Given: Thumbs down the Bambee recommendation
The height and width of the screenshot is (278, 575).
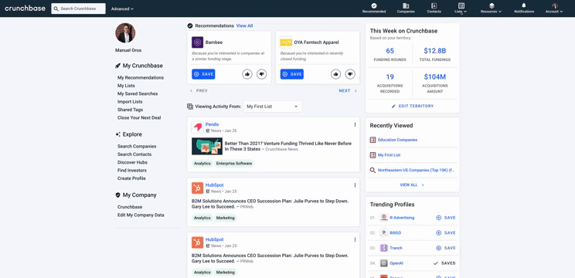Looking at the screenshot, I should pyautogui.click(x=261, y=74).
